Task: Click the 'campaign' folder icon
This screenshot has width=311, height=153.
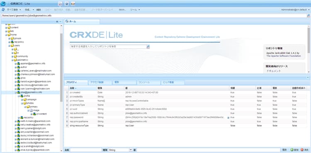Action: tap(25, 100)
